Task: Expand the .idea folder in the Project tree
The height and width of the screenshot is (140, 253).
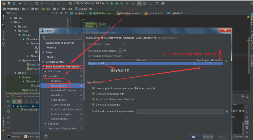Action: pos(11,18)
